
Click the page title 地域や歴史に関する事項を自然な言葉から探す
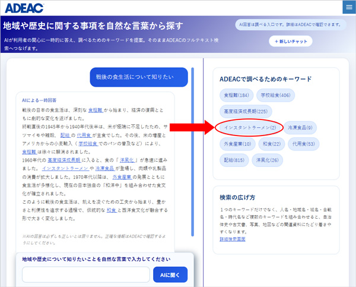click(x=93, y=26)
